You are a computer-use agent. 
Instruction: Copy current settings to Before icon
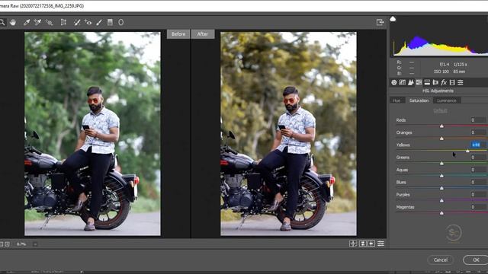pyautogui.click(x=371, y=244)
